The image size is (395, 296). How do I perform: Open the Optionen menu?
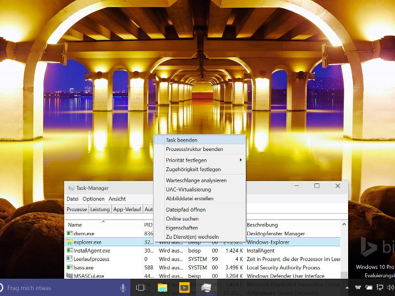[93, 199]
